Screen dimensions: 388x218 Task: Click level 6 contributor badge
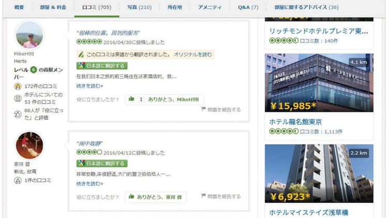pyautogui.click(x=34, y=70)
